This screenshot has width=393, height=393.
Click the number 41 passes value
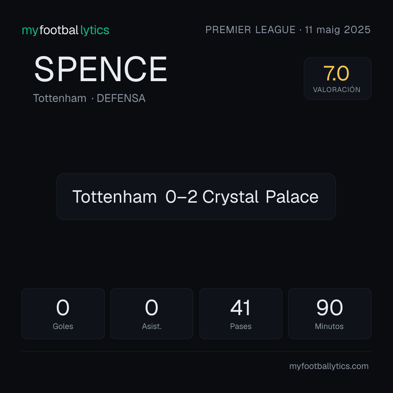coord(241,307)
